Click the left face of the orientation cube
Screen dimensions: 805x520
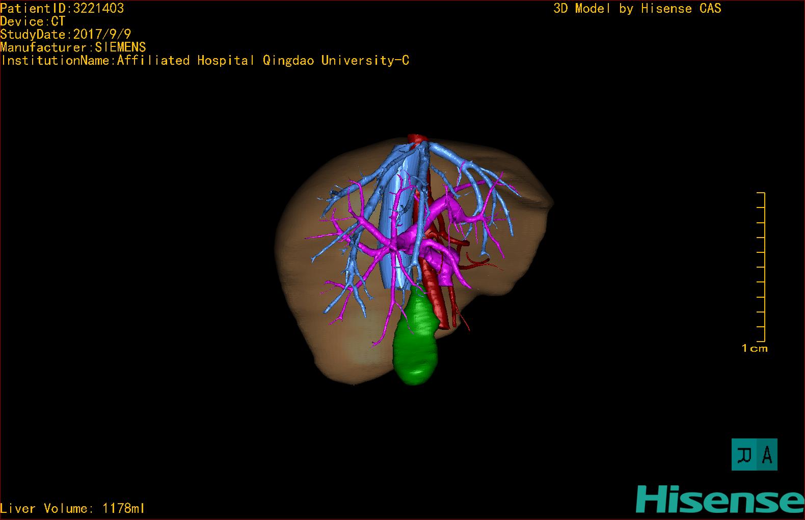744,454
